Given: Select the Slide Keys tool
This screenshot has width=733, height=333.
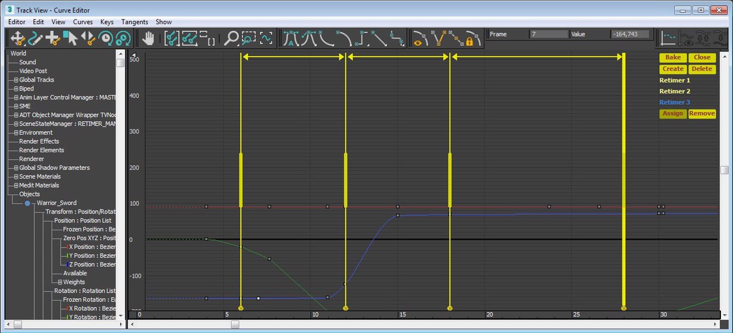Looking at the screenshot, I should click(88, 38).
